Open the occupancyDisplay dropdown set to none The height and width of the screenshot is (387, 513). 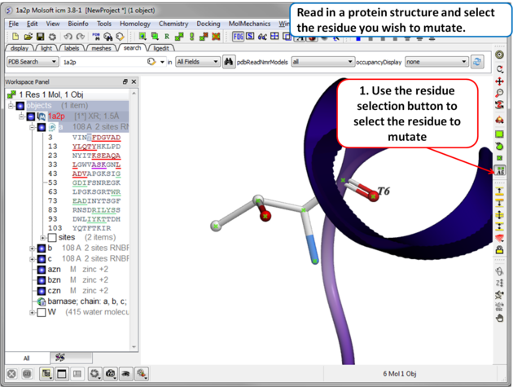pyautogui.click(x=437, y=62)
